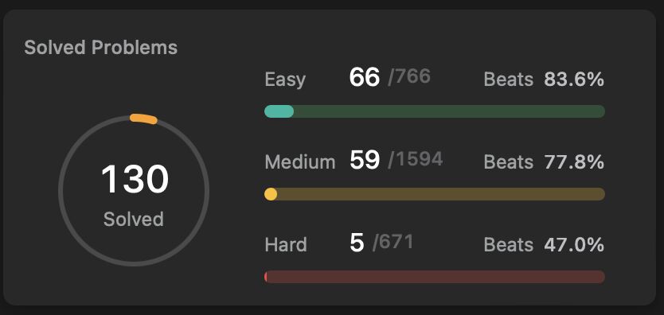Screen dimensions: 664x315
Task: Click the 130 solved count in circle
Action: pos(135,179)
